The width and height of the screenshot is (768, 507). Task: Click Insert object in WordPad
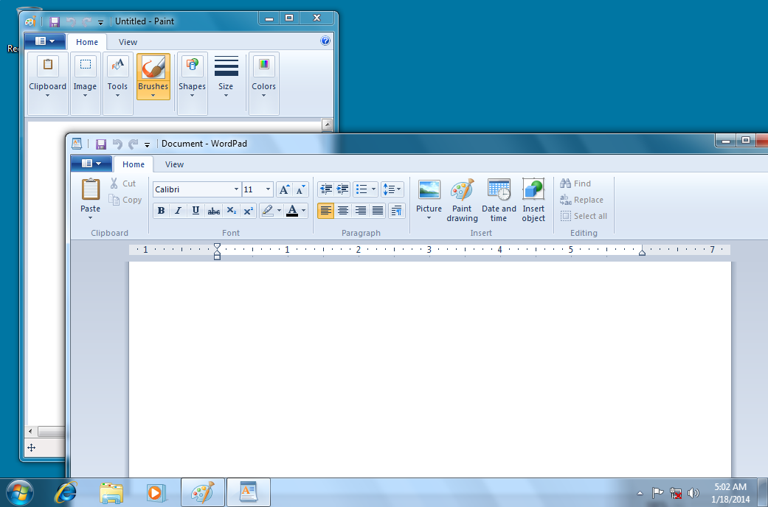click(533, 200)
